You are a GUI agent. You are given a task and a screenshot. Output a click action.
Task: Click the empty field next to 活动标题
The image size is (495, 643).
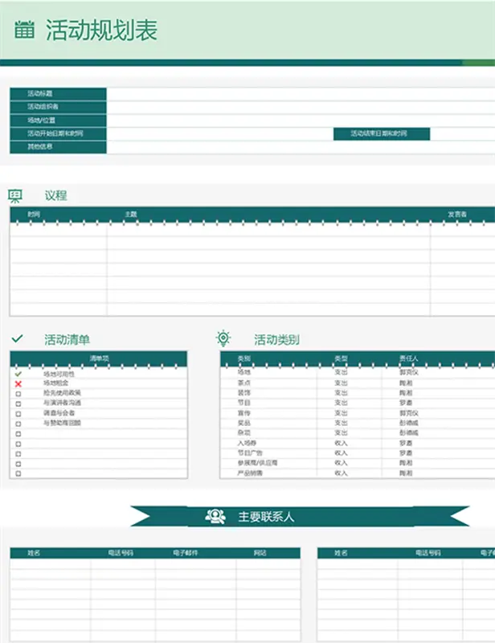pyautogui.click(x=297, y=94)
